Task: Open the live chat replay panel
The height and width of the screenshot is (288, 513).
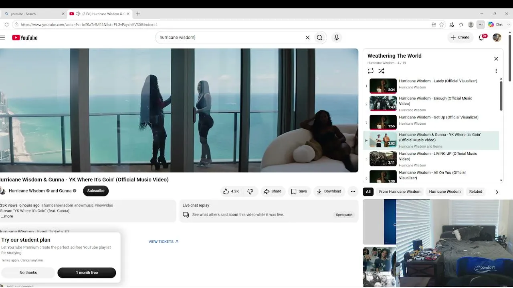Action: 344,215
